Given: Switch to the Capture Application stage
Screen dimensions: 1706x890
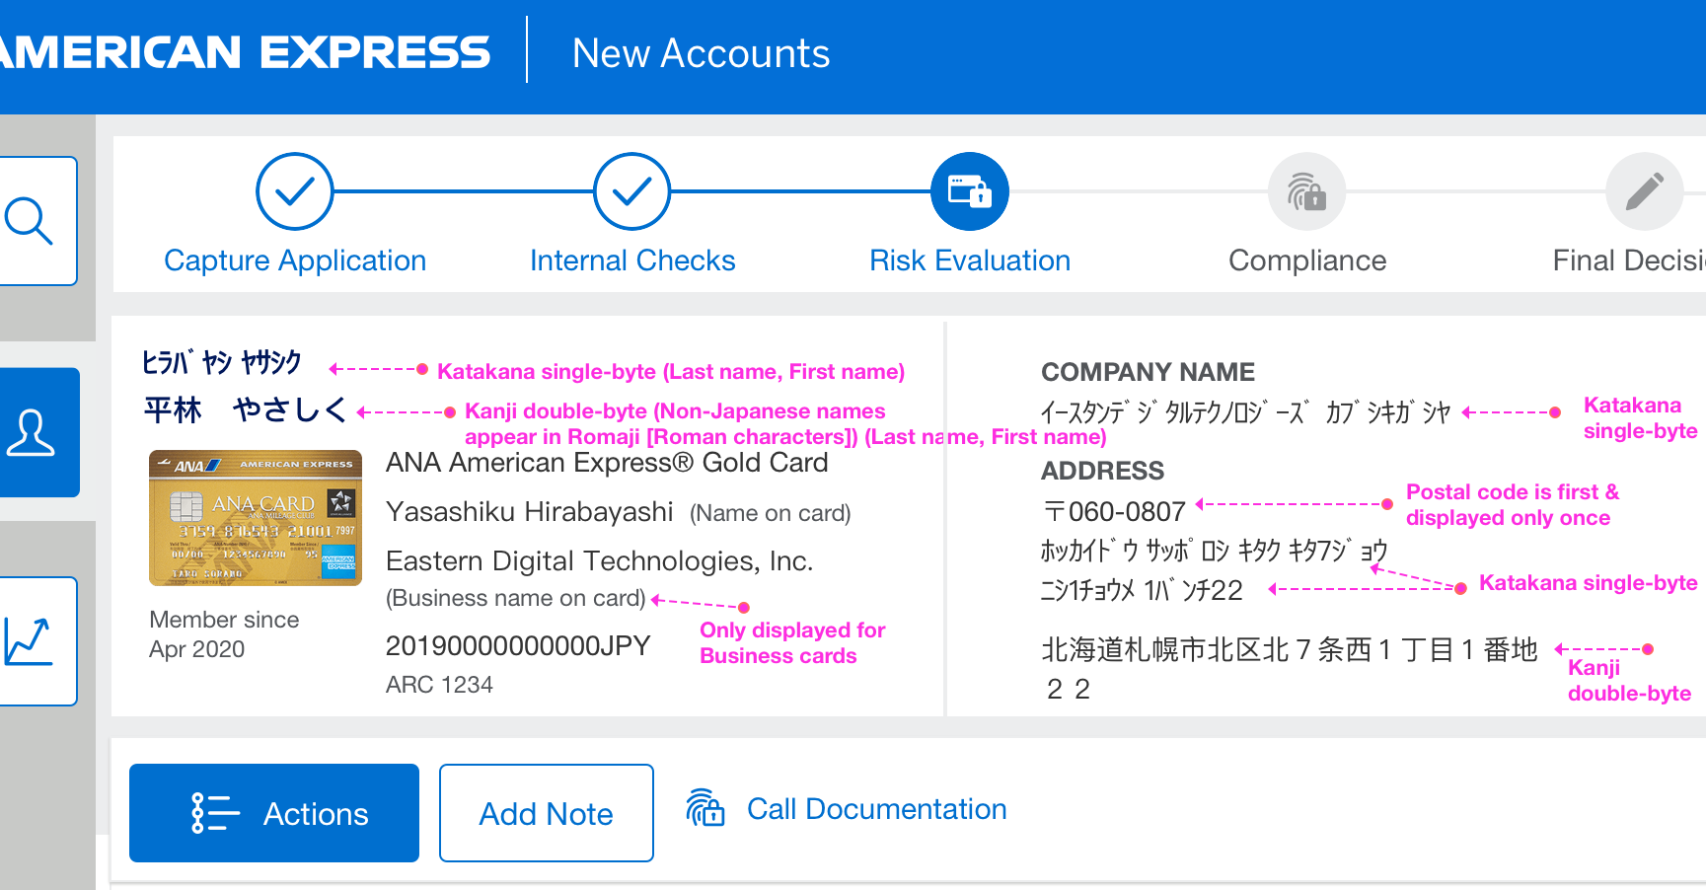Looking at the screenshot, I should (294, 260).
